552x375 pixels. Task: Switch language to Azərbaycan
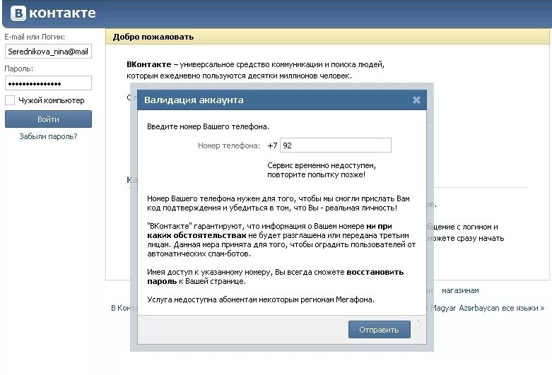479,308
